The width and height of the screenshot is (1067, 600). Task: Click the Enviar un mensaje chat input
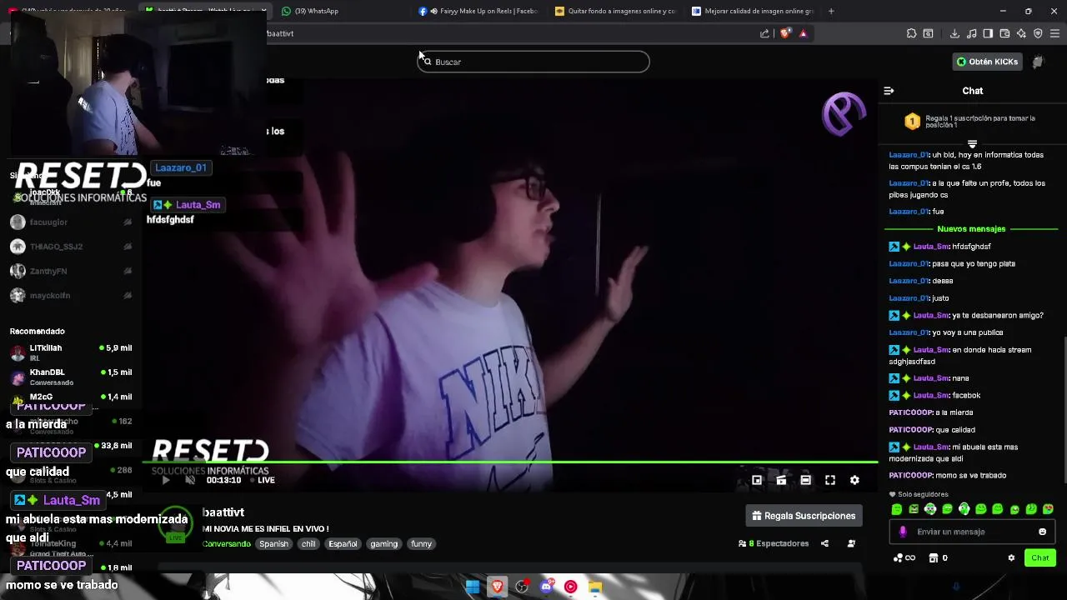tap(971, 532)
